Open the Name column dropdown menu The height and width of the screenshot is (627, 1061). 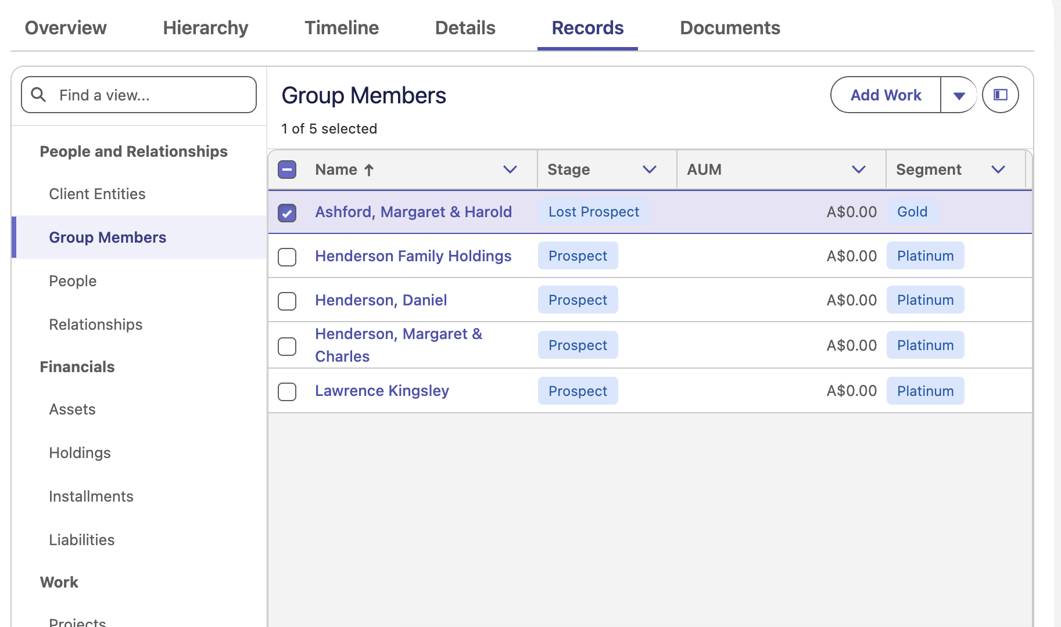[510, 170]
